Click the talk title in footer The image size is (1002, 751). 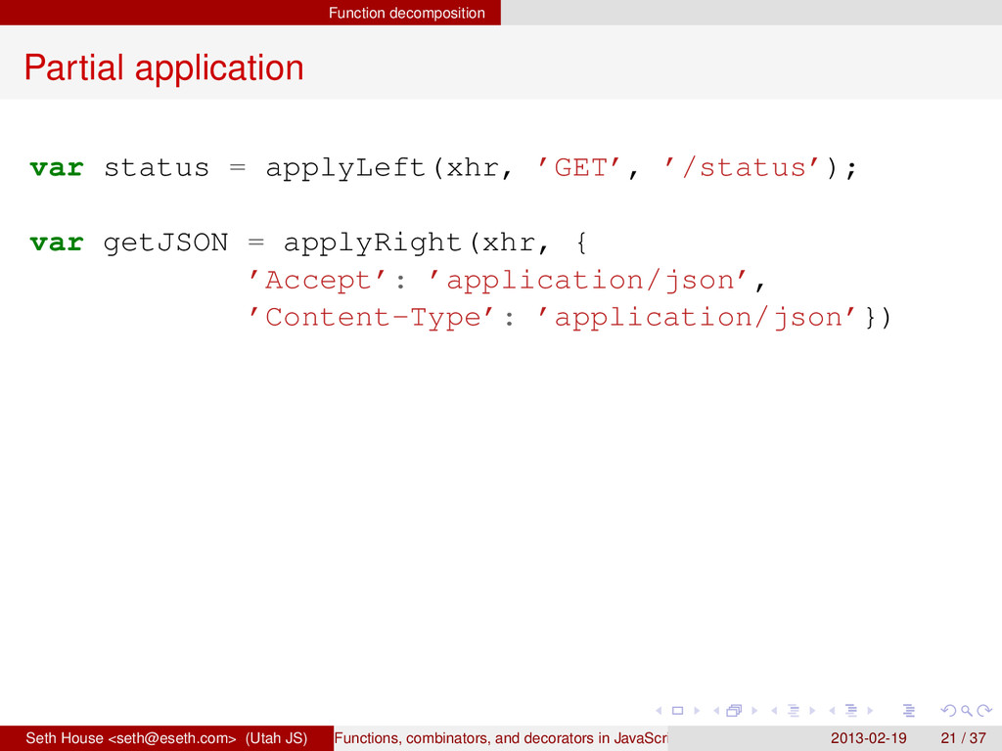point(500,738)
